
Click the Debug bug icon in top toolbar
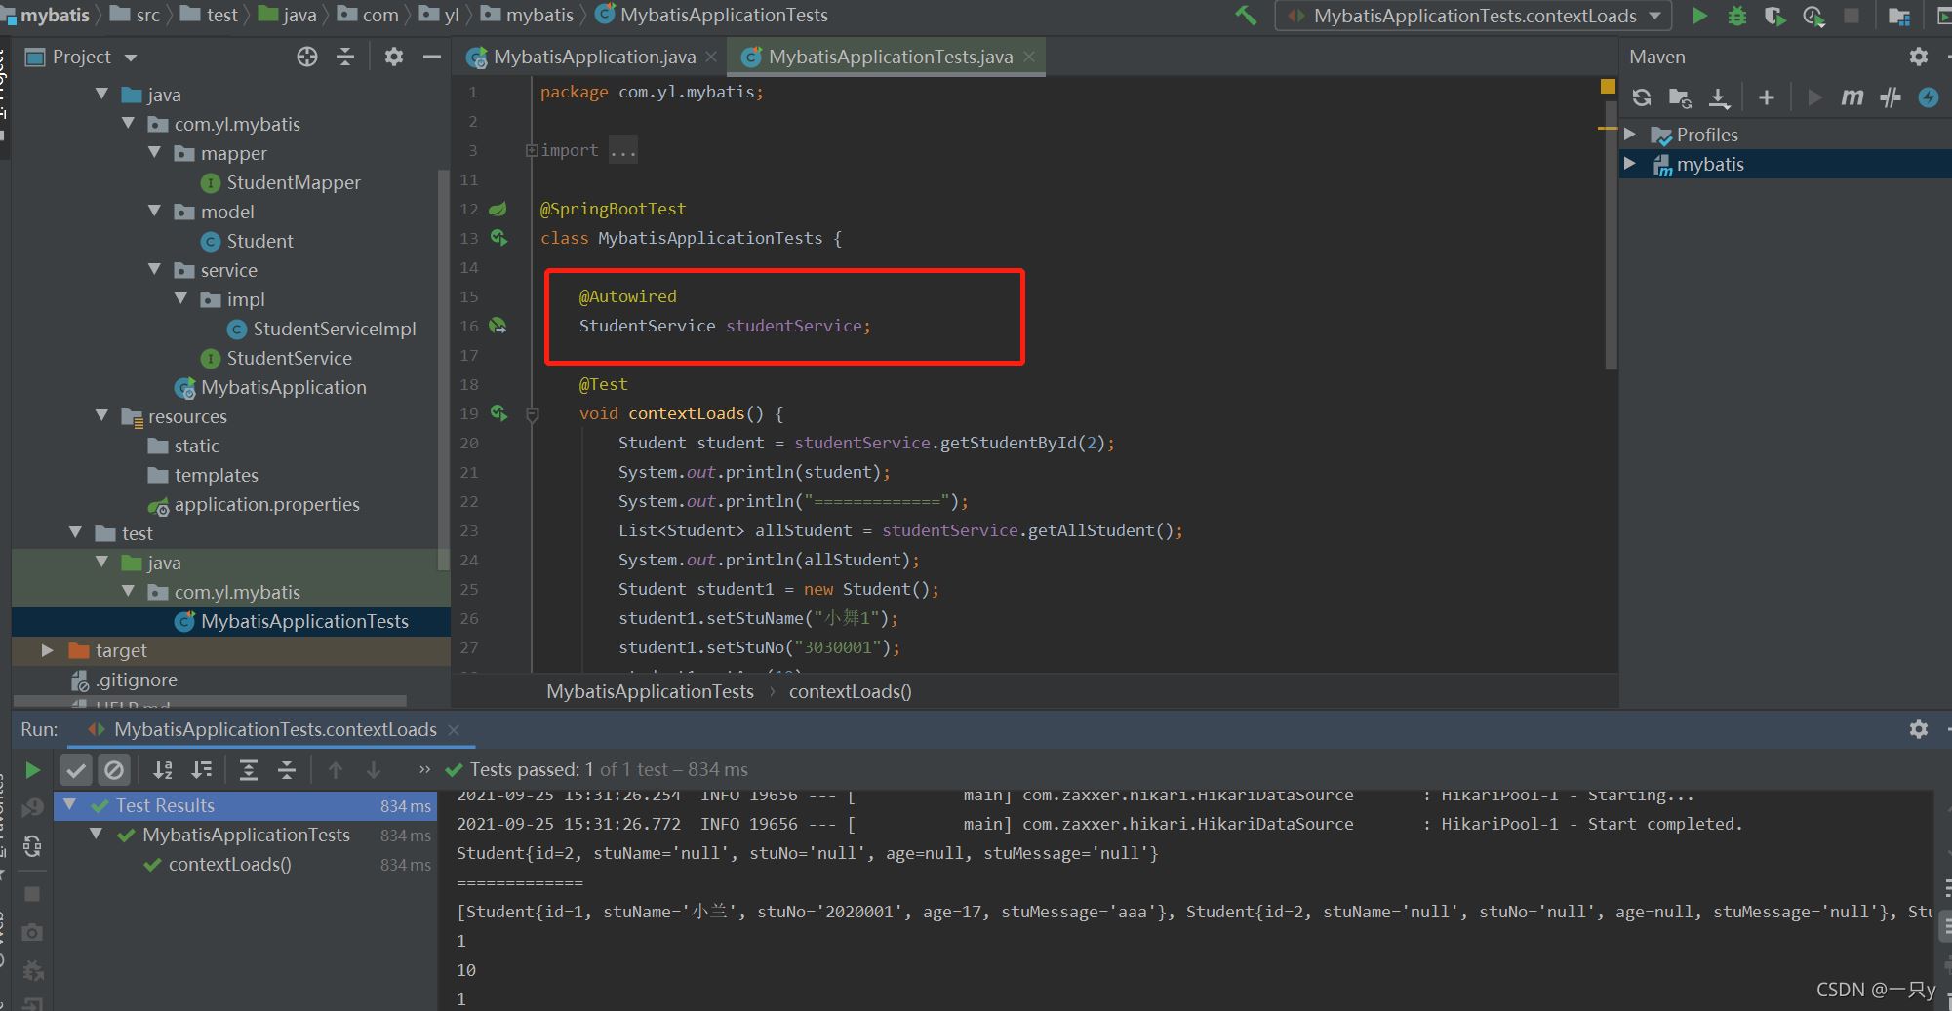(x=1737, y=16)
